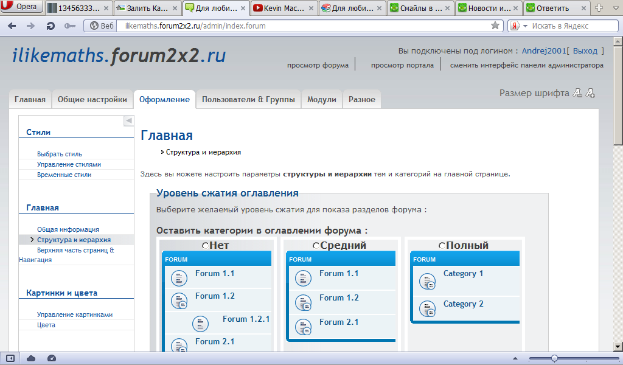Switch to the Смайлы в ... browser tab
Image resolution: width=623 pixels, height=365 pixels.
pos(420,8)
